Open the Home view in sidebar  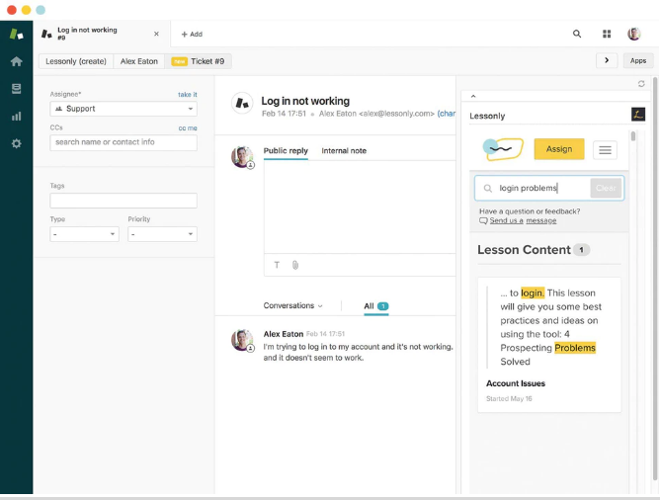[x=16, y=61]
